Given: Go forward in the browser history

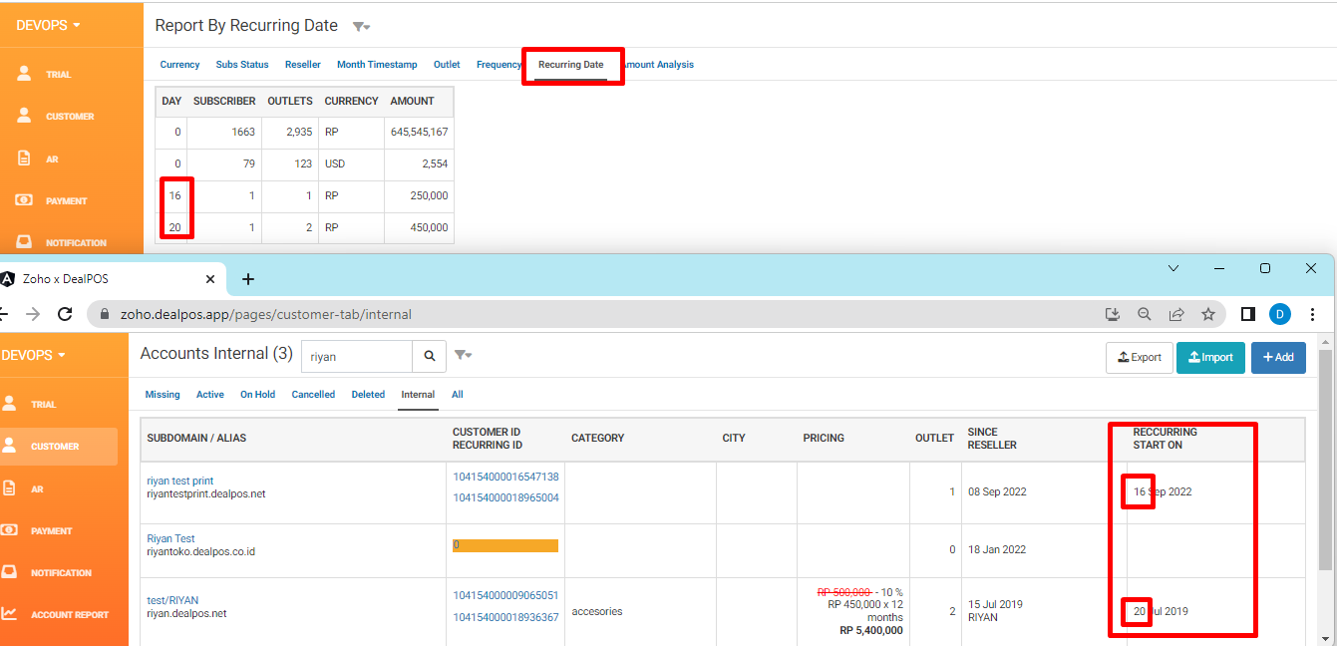Looking at the screenshot, I should (33, 314).
